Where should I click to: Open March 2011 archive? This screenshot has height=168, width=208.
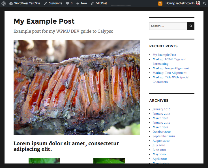pyautogui.click(x=160, y=127)
